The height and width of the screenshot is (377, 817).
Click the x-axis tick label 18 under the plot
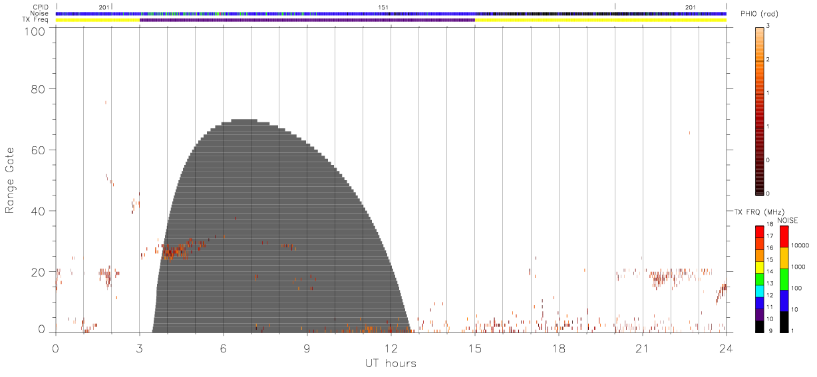point(558,348)
